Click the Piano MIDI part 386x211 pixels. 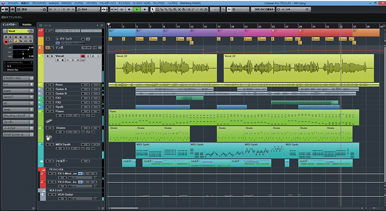pyautogui.click(x=234, y=117)
